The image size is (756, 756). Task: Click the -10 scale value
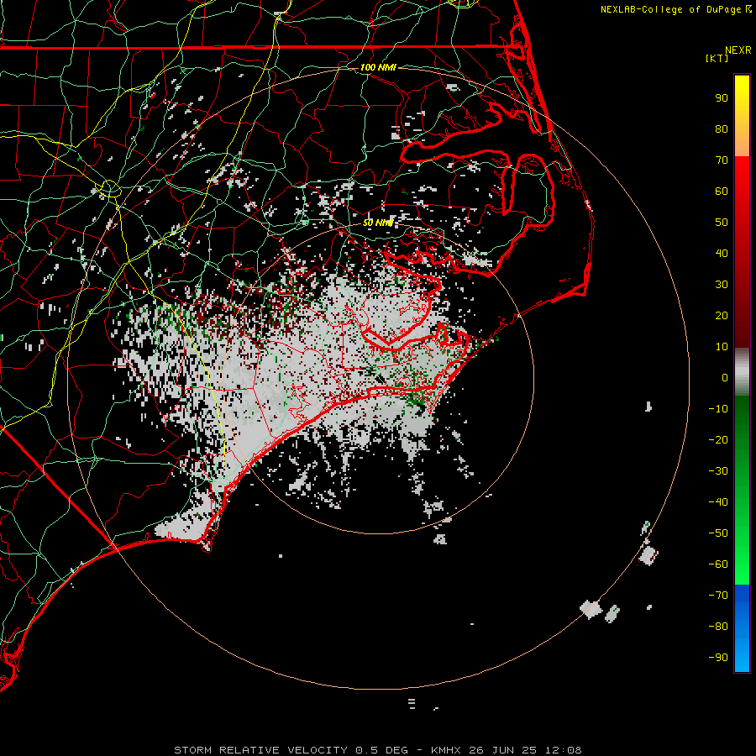tap(718, 409)
